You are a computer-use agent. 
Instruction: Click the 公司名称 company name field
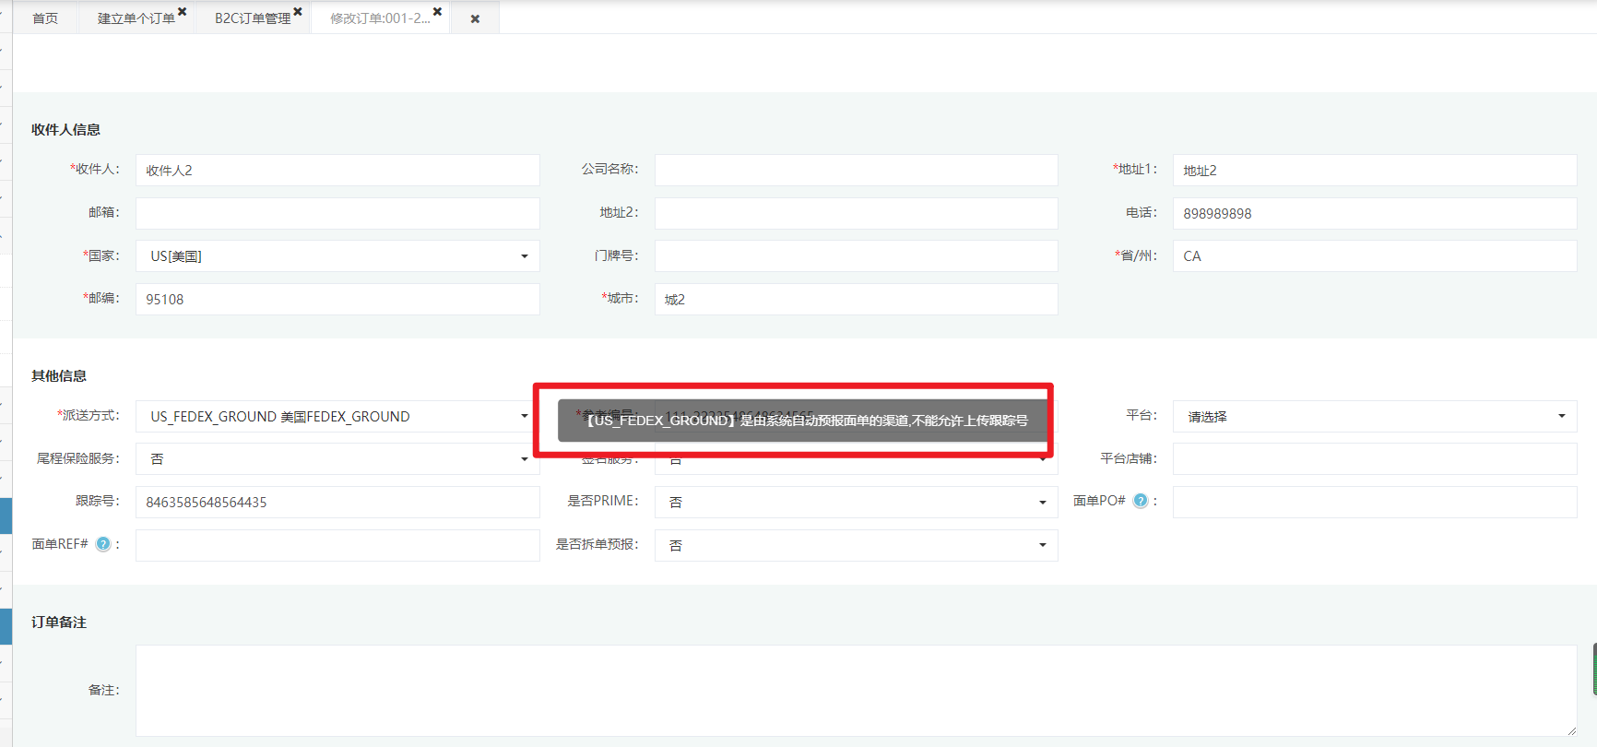pos(856,170)
